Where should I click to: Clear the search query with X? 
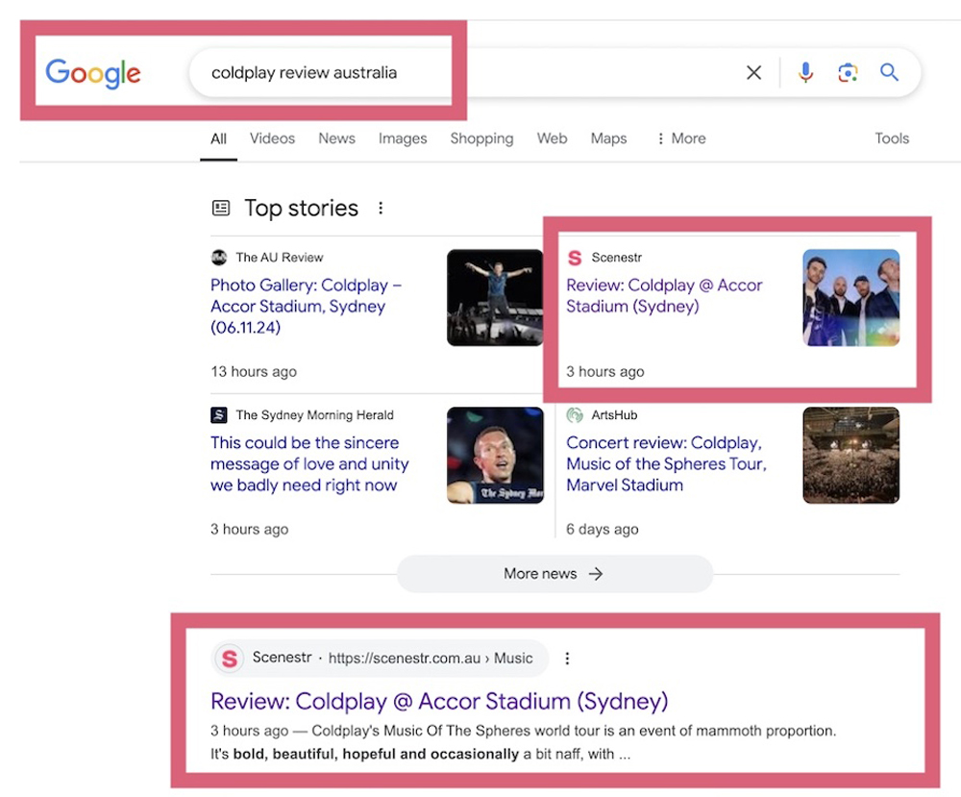click(753, 73)
